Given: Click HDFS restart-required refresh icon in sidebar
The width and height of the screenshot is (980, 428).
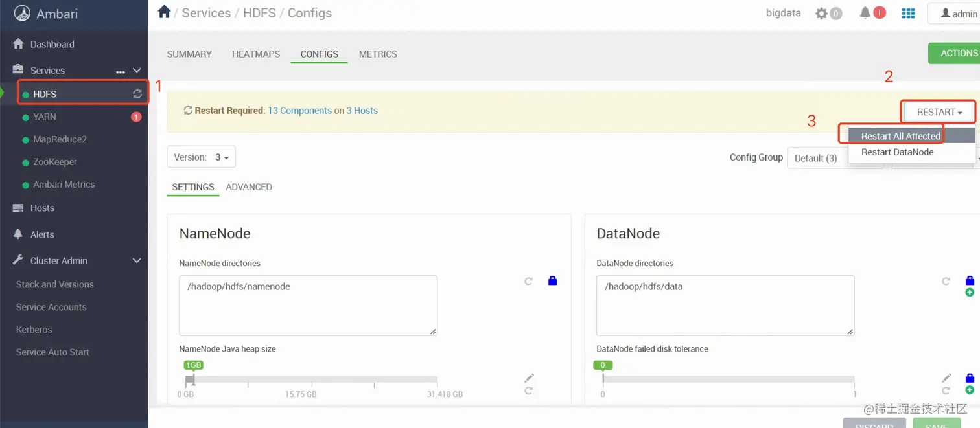Looking at the screenshot, I should (x=137, y=94).
